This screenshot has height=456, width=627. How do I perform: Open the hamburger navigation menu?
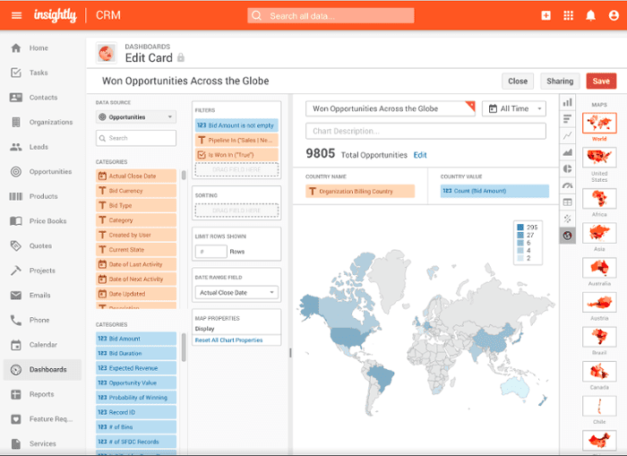click(x=16, y=15)
